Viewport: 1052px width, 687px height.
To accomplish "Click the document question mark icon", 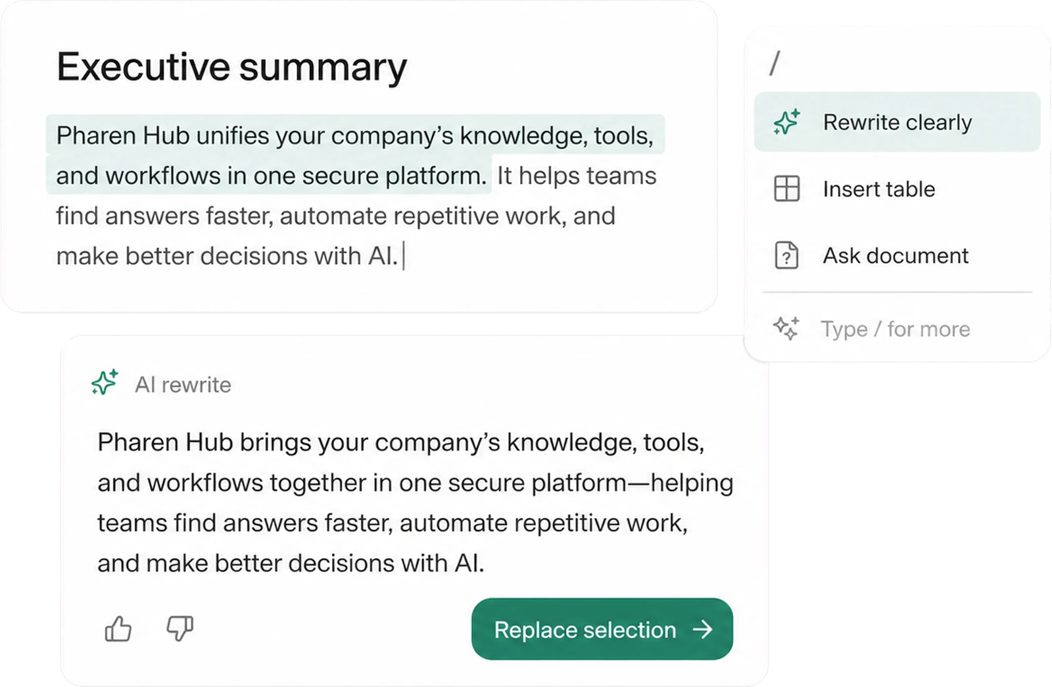I will coord(786,255).
